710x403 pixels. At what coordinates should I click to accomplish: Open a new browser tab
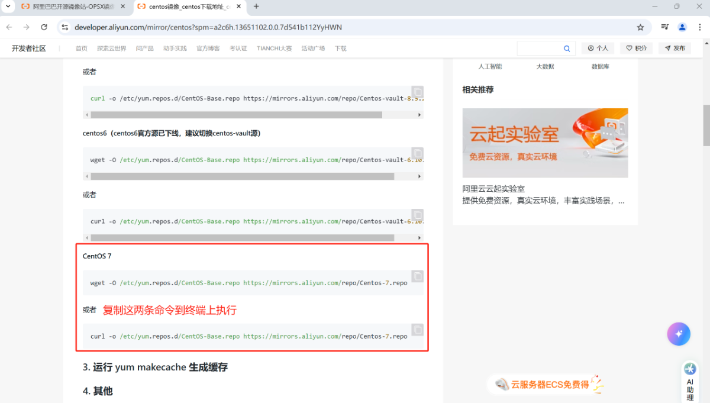tap(256, 7)
